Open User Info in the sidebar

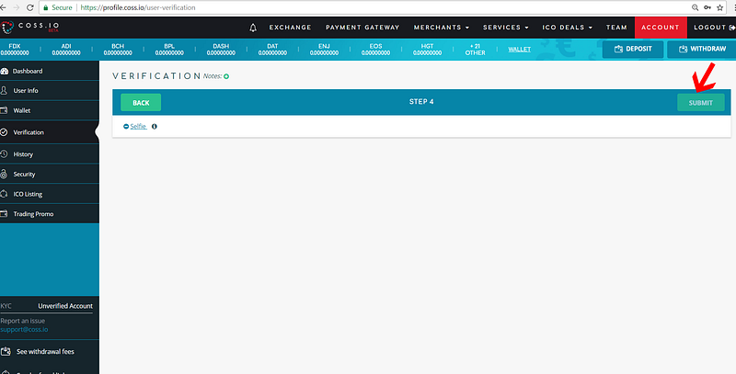click(x=50, y=90)
